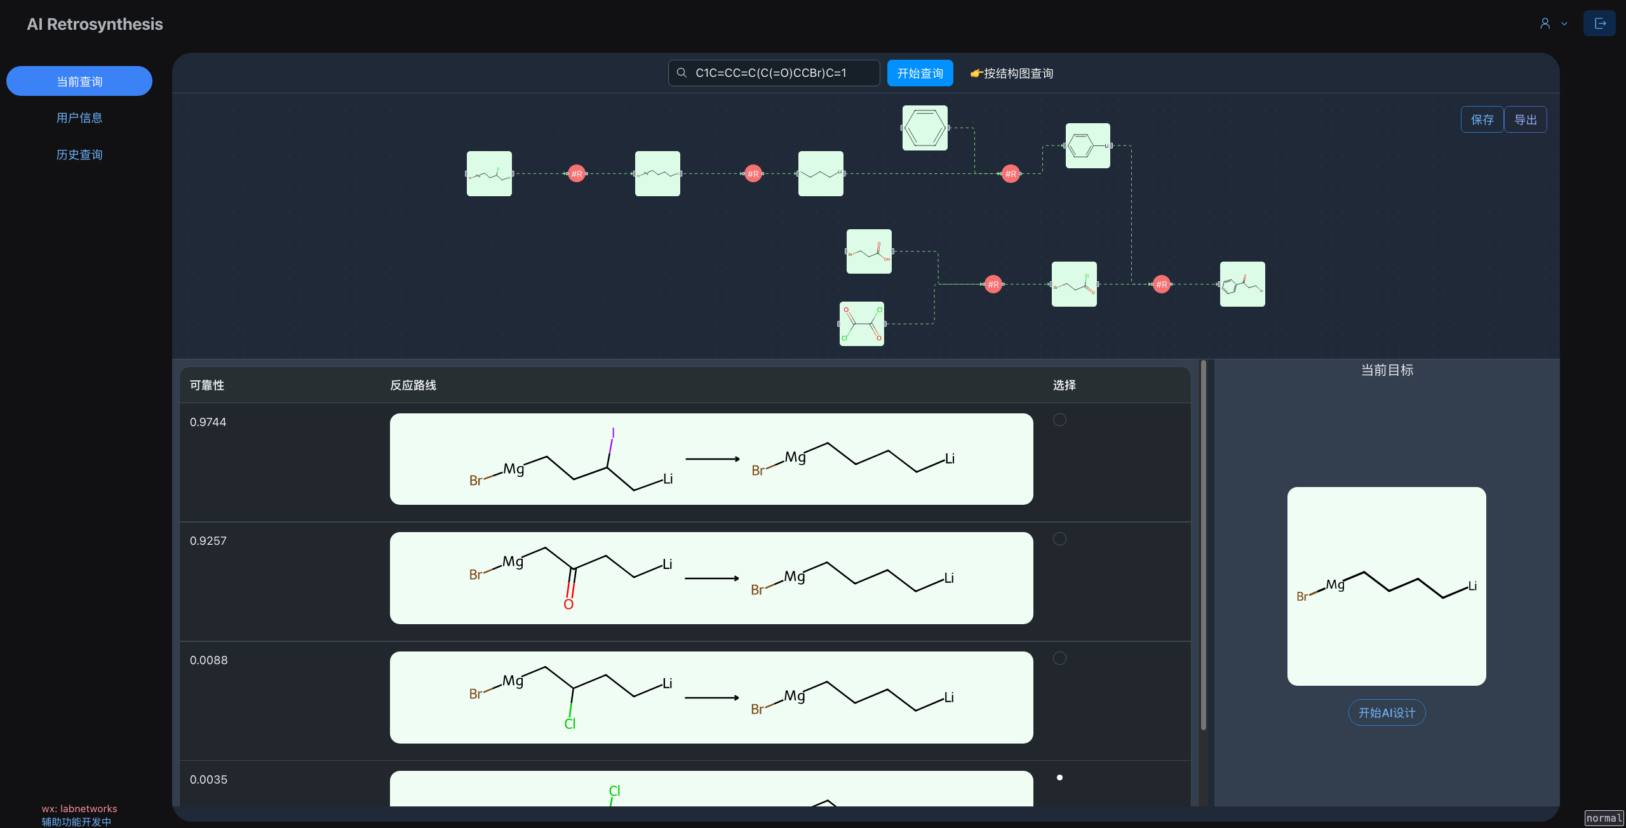
Task: Click the reaction routes vertical scrollbar
Action: [1203, 546]
